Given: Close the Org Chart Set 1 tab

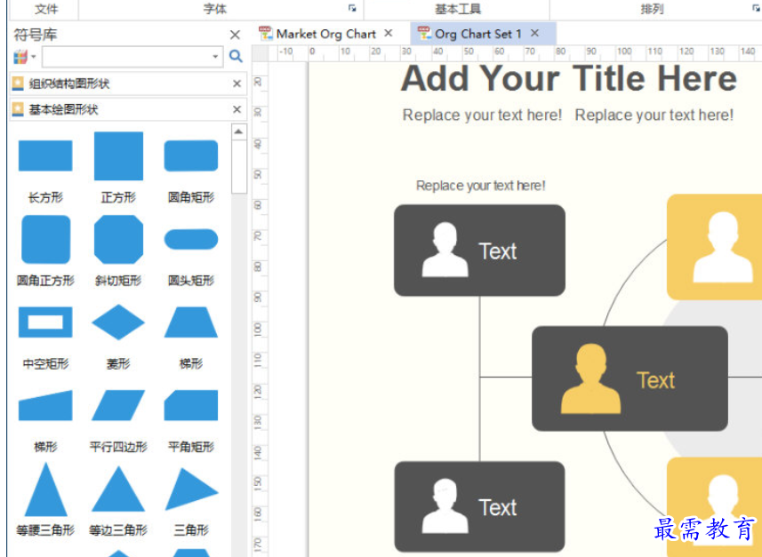Looking at the screenshot, I should [535, 33].
